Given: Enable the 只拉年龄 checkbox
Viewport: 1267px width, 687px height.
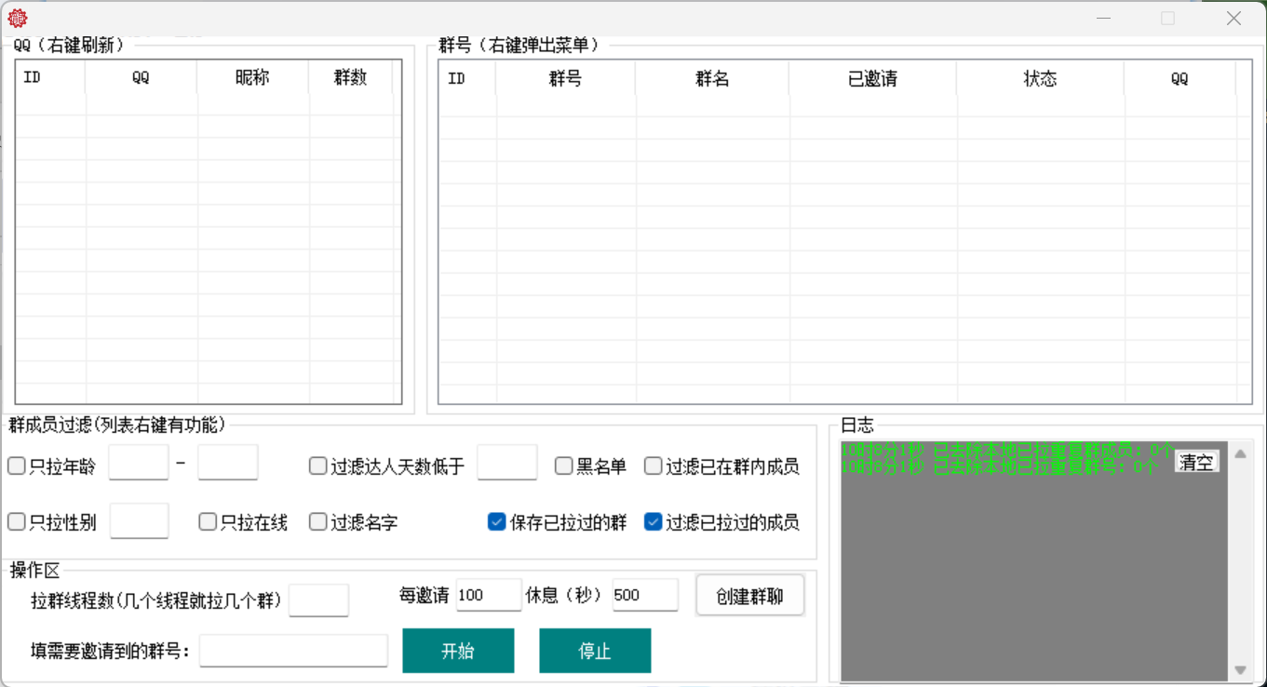Looking at the screenshot, I should coord(16,466).
